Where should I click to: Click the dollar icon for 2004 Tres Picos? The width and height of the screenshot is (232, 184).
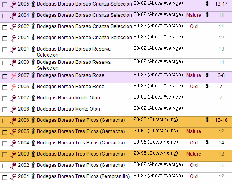(x=207, y=142)
